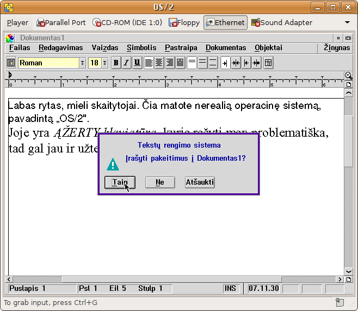Image resolution: width=358 pixels, height=311 pixels.
Task: Click the Dokumentas1 window system menu icon
Action: (x=10, y=38)
